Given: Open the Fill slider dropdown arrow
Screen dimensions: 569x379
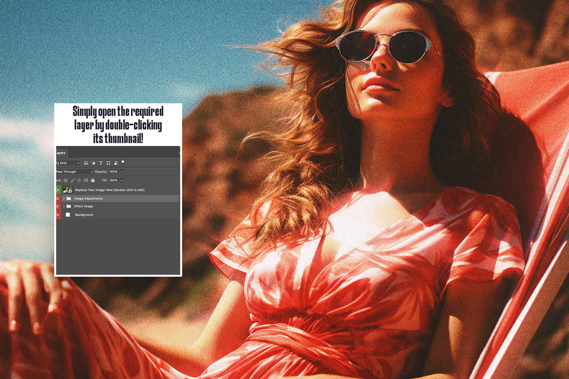Looking at the screenshot, I should (122, 180).
